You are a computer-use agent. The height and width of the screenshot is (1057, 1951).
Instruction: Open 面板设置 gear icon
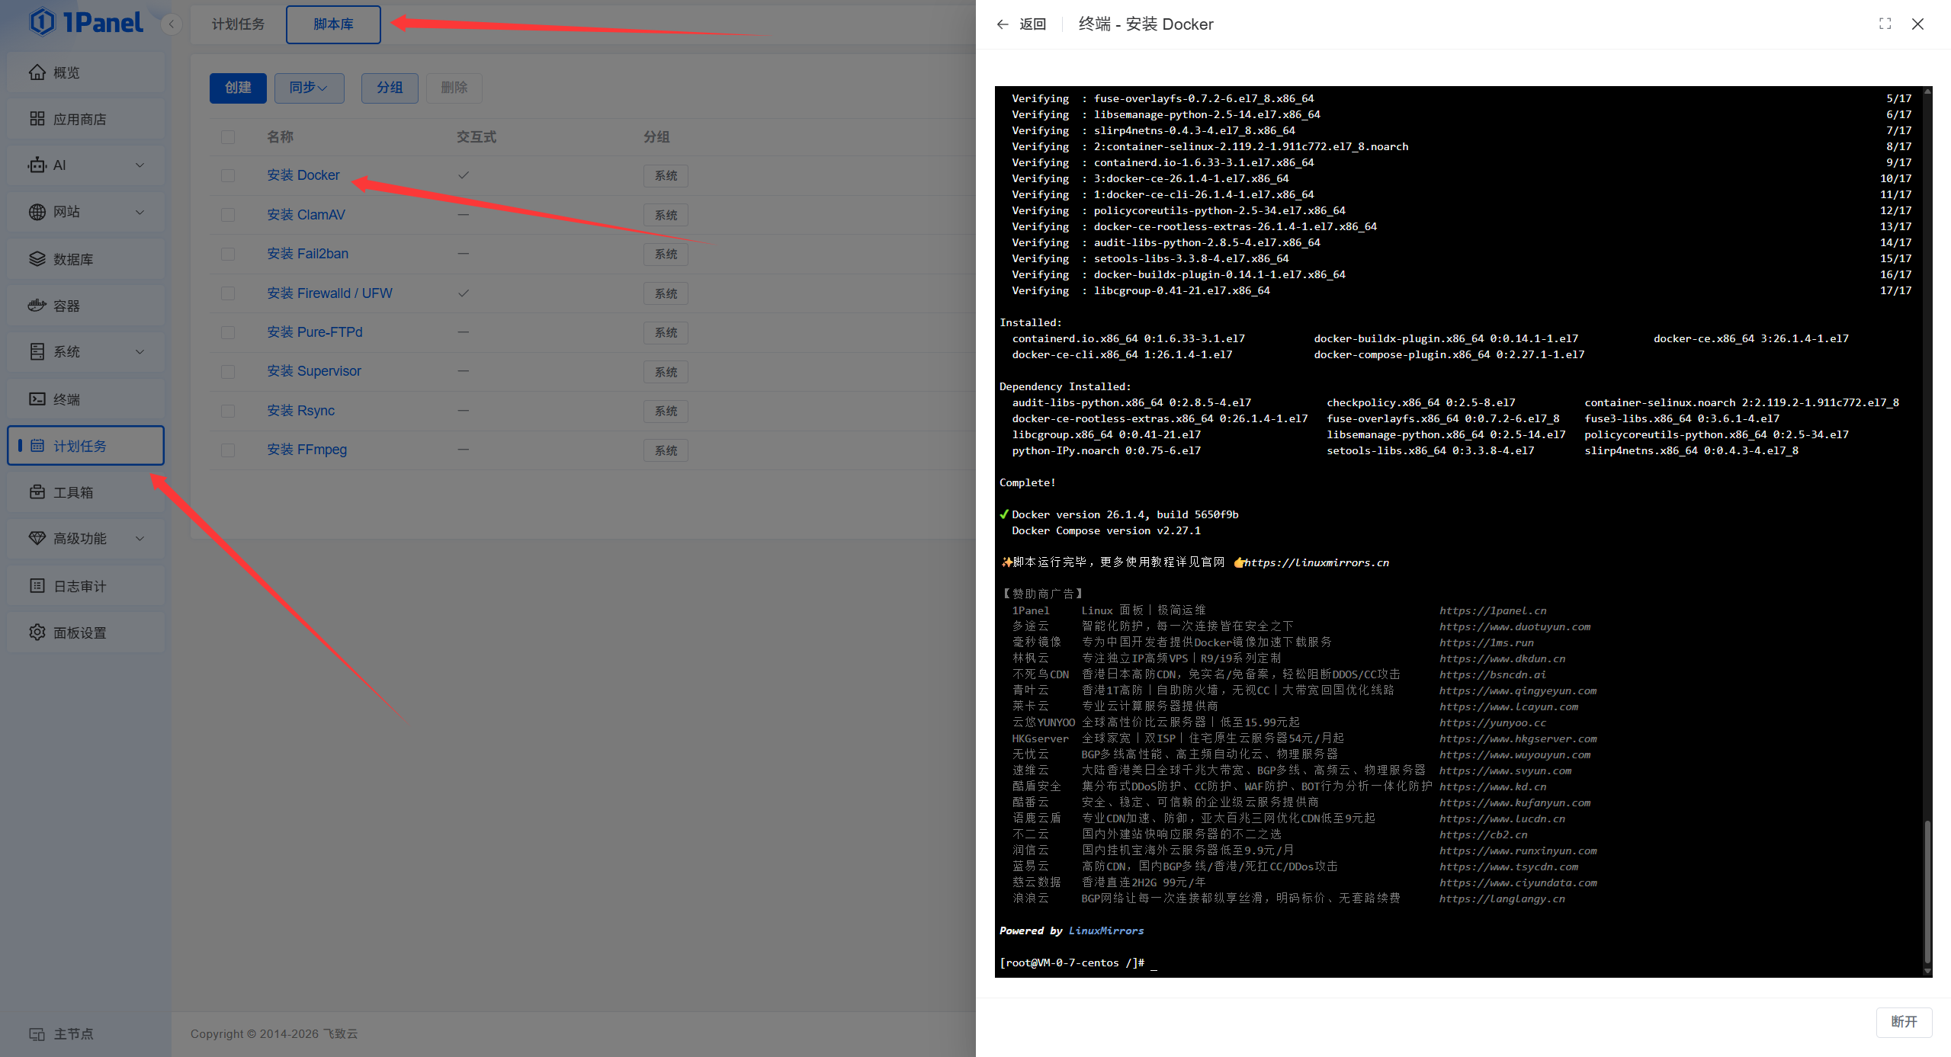pos(37,633)
